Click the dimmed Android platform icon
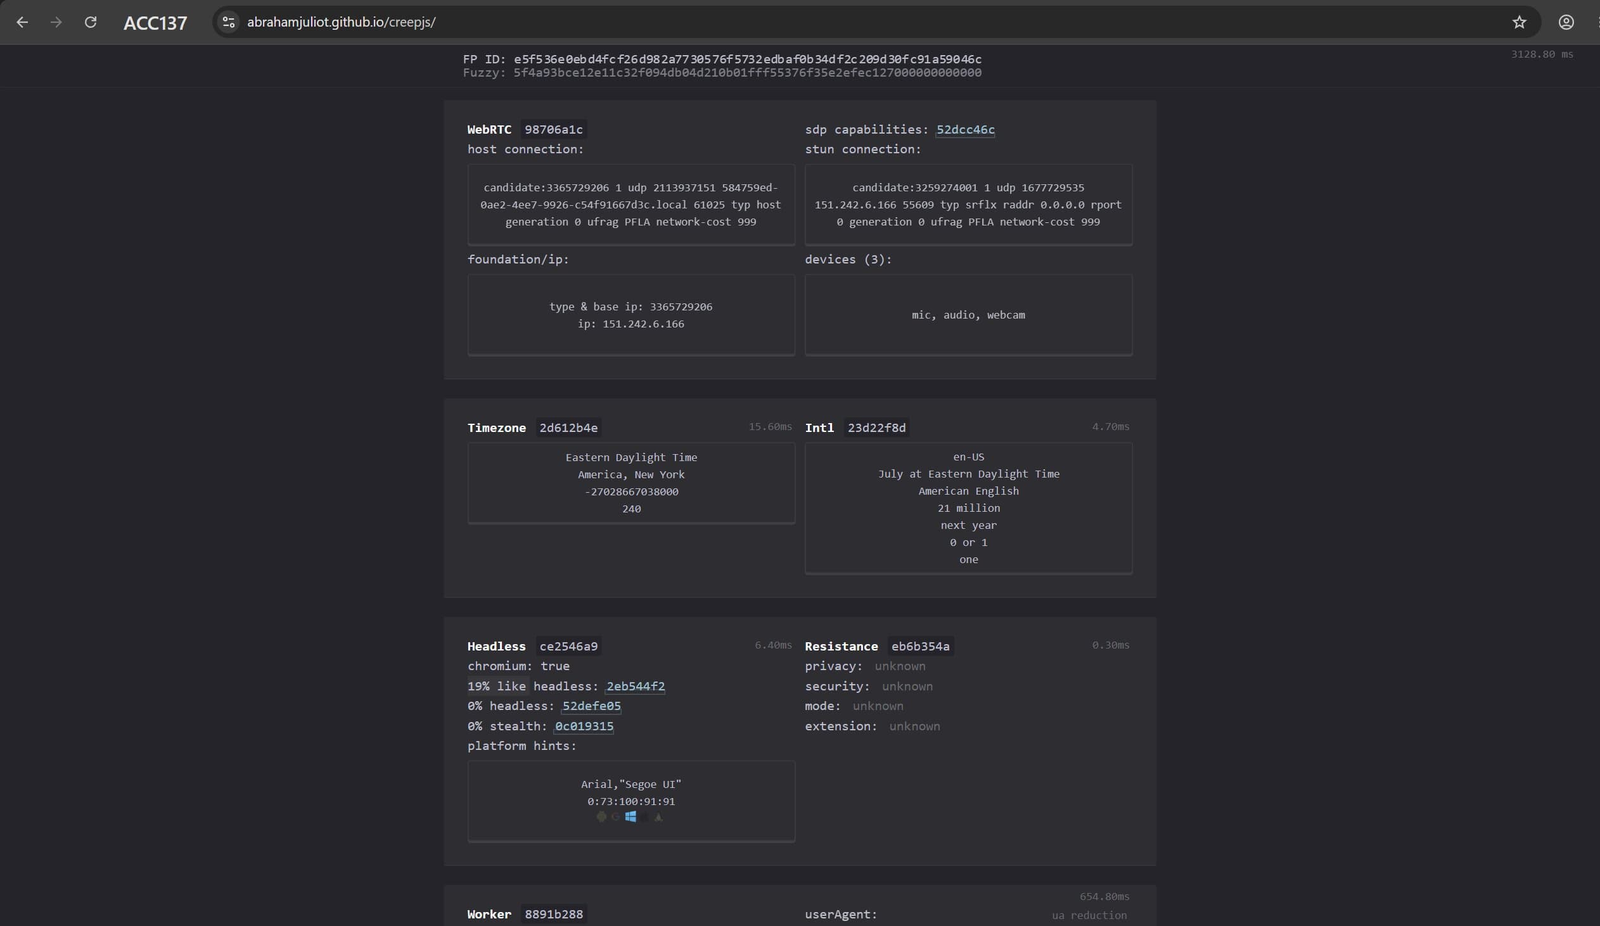This screenshot has width=1600, height=926. [x=601, y=817]
